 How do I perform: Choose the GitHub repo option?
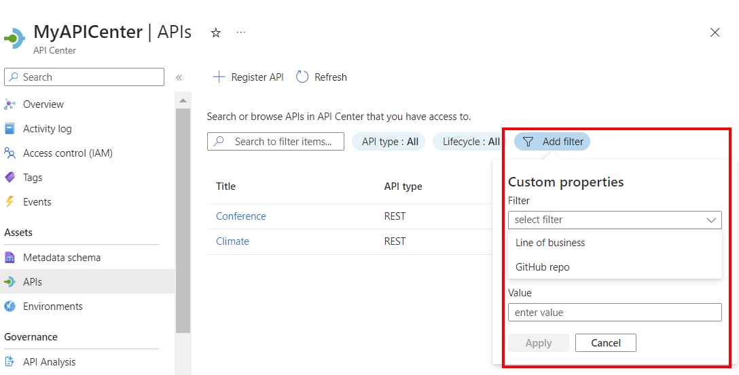543,267
